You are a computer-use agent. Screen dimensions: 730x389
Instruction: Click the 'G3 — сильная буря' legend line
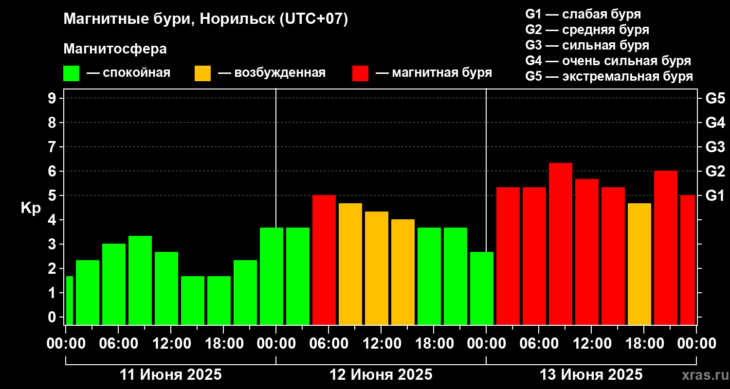[x=587, y=45]
